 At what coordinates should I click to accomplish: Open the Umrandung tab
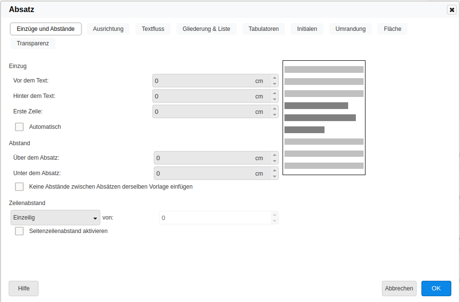click(351, 29)
